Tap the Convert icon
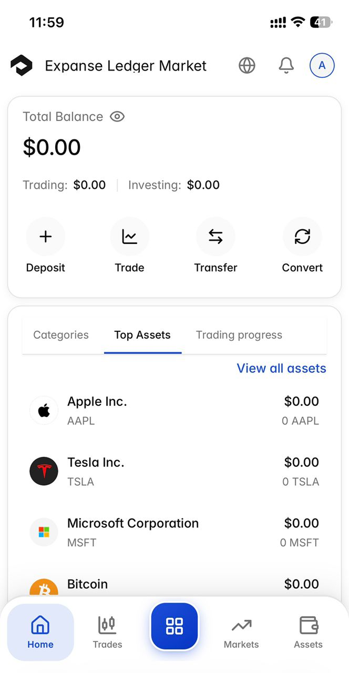 (x=302, y=236)
